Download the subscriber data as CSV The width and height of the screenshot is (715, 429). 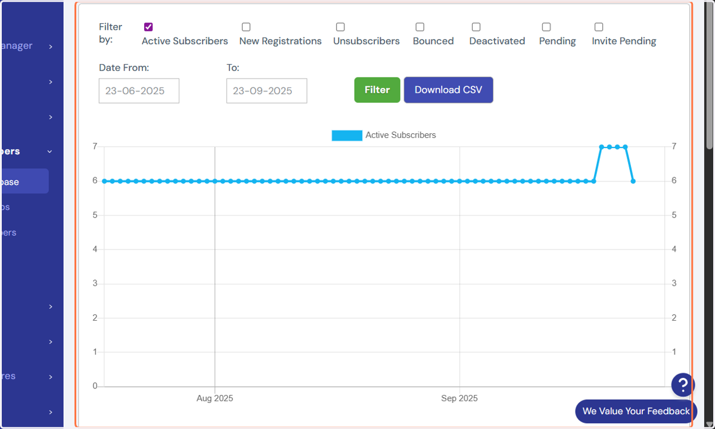(449, 90)
